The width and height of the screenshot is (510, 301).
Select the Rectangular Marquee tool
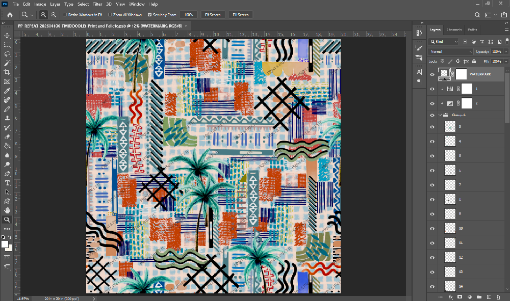[7, 44]
